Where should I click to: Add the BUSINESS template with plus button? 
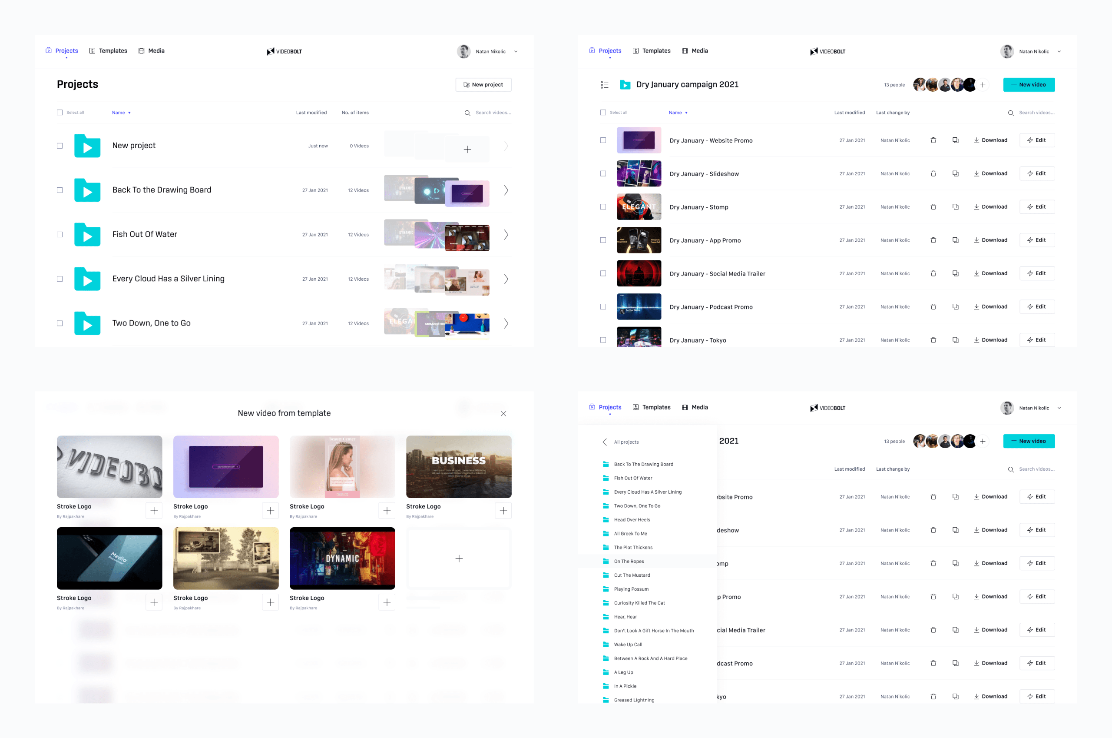point(503,511)
